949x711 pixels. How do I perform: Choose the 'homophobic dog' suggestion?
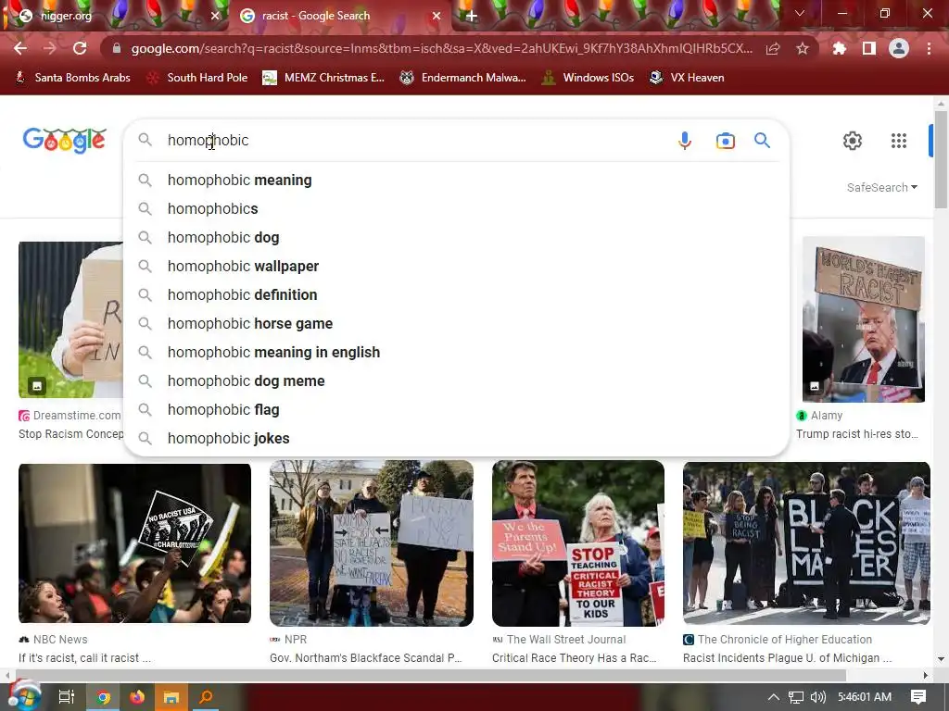456,238
